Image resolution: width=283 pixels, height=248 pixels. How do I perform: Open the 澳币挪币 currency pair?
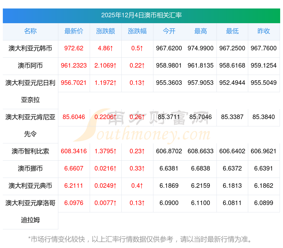pyautogui.click(x=30, y=169)
